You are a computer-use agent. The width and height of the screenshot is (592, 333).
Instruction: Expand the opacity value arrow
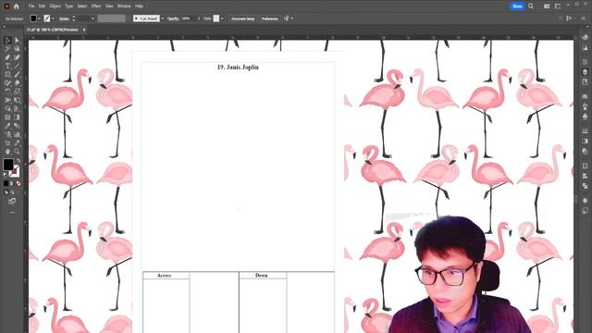pyautogui.click(x=199, y=18)
